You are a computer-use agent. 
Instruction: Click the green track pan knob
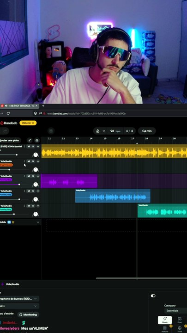click(x=36, y=214)
